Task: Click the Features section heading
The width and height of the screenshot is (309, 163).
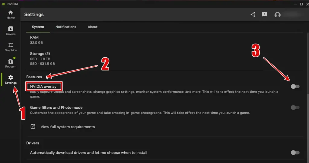Action: (x=34, y=77)
